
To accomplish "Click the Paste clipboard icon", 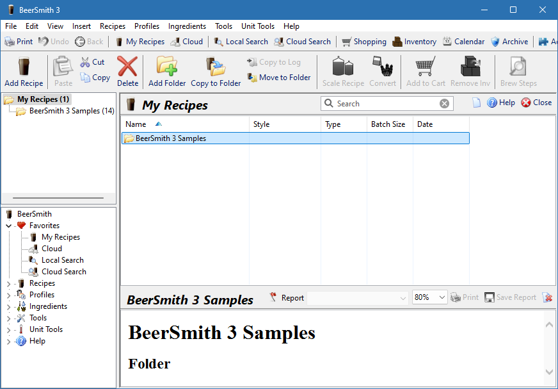I will [63, 67].
